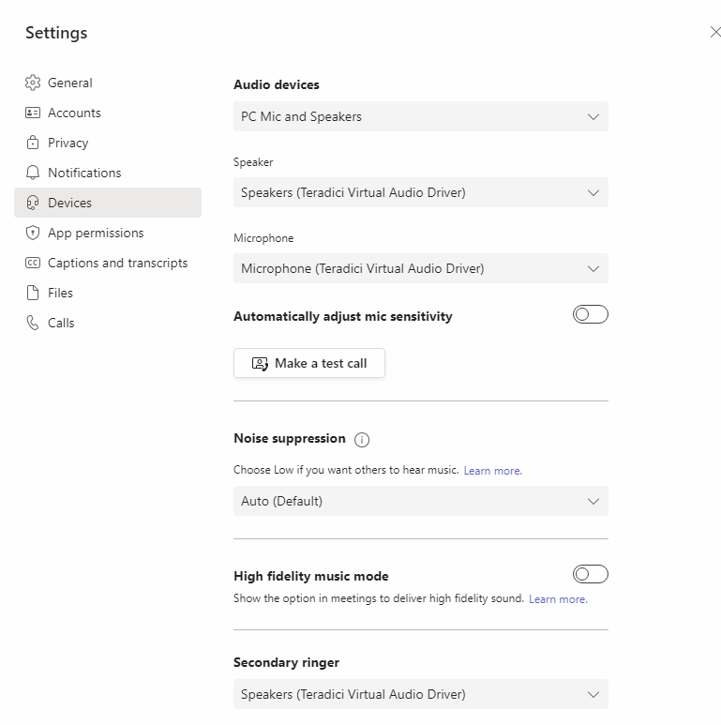This screenshot has height=725, width=721.
Task: Click the Privacy lock icon
Action: tap(33, 143)
